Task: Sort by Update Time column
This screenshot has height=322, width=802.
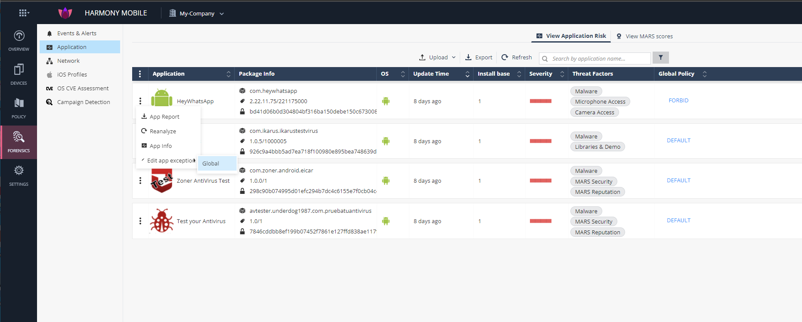Action: pyautogui.click(x=467, y=74)
